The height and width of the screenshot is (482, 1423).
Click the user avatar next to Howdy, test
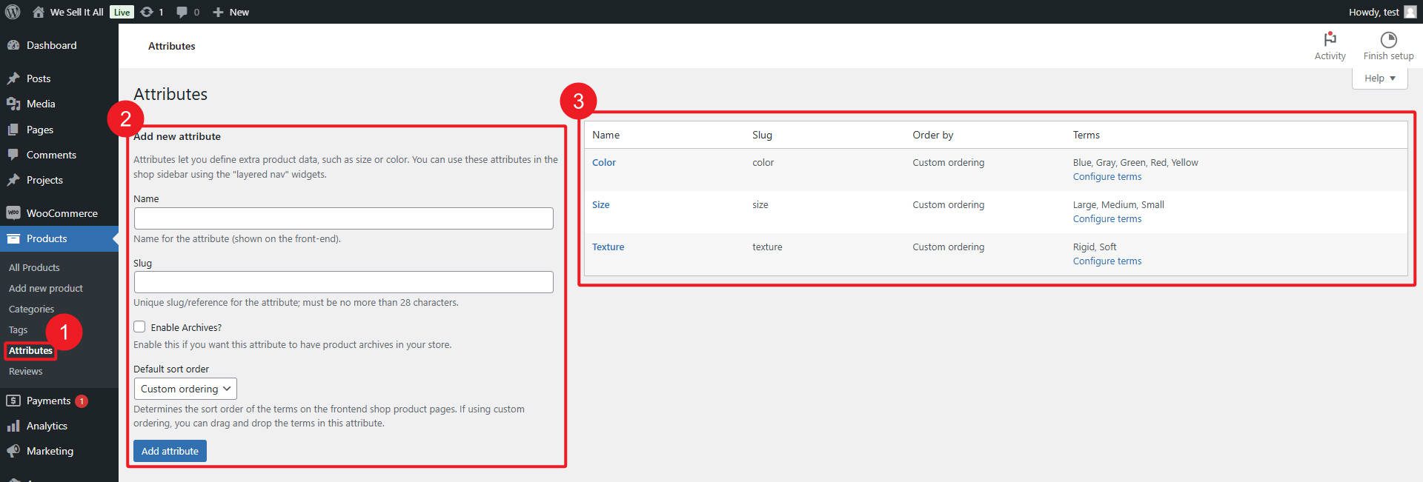click(x=1410, y=12)
